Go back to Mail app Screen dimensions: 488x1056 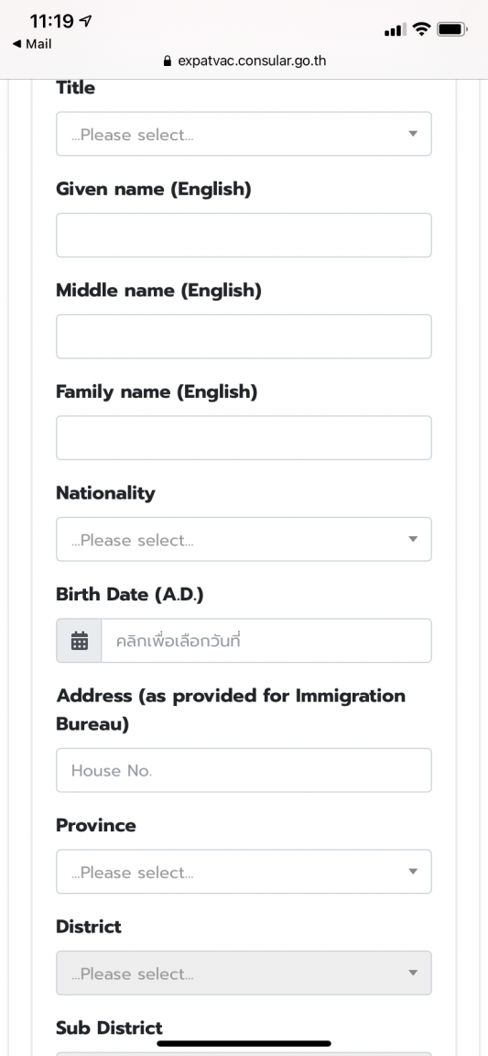point(32,44)
